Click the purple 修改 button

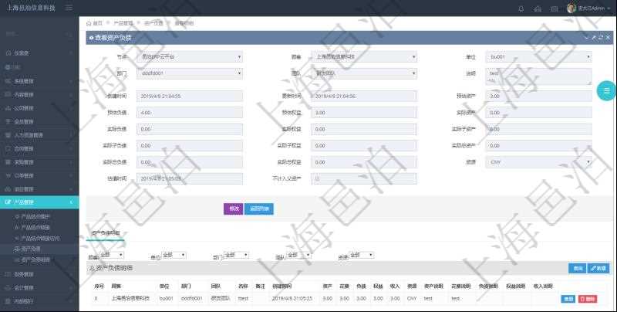pos(232,209)
